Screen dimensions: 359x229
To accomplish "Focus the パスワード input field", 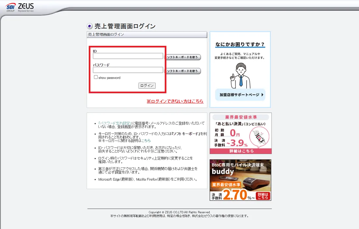I will point(128,70).
